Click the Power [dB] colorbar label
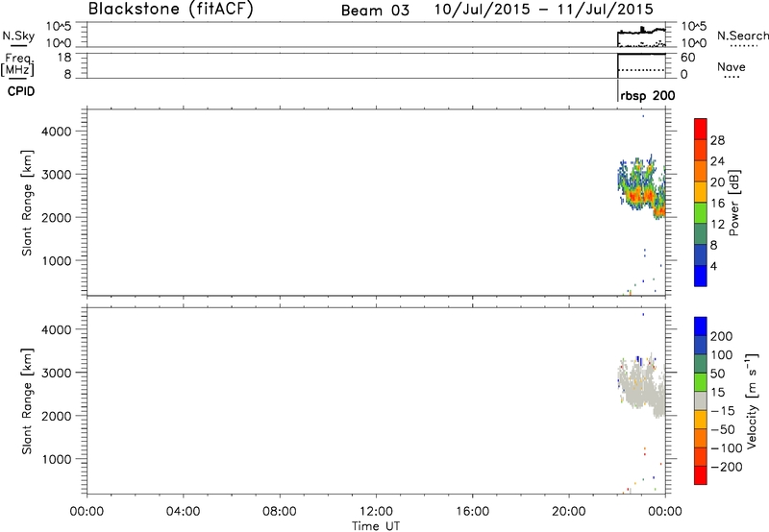Screen dimensions: 769x532 (x=733, y=203)
